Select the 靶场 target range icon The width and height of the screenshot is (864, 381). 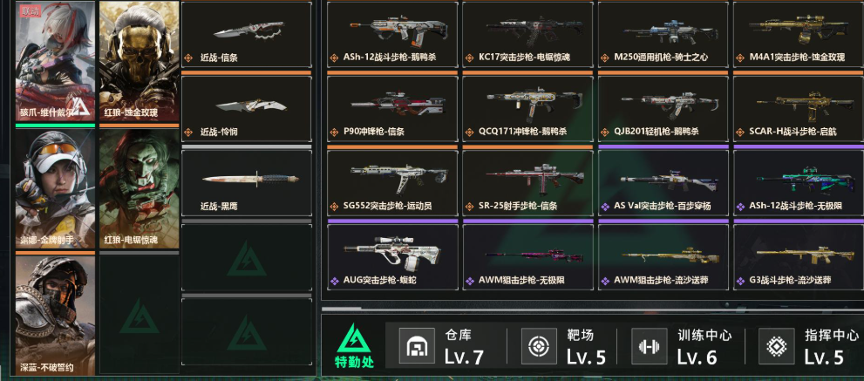pyautogui.click(x=539, y=346)
